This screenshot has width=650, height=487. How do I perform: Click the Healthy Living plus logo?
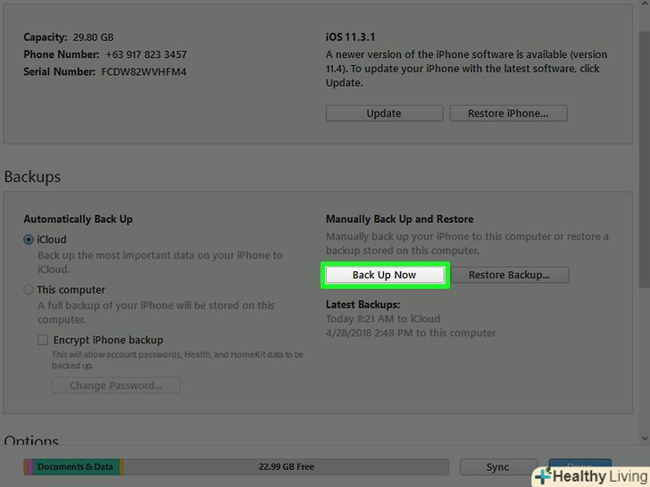(544, 476)
